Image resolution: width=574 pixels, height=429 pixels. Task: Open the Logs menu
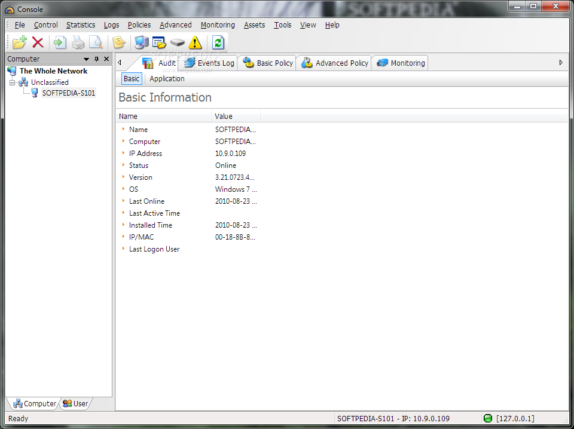[x=111, y=25]
